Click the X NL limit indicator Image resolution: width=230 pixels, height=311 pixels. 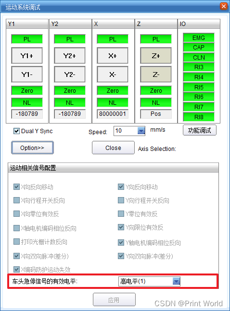point(113,102)
